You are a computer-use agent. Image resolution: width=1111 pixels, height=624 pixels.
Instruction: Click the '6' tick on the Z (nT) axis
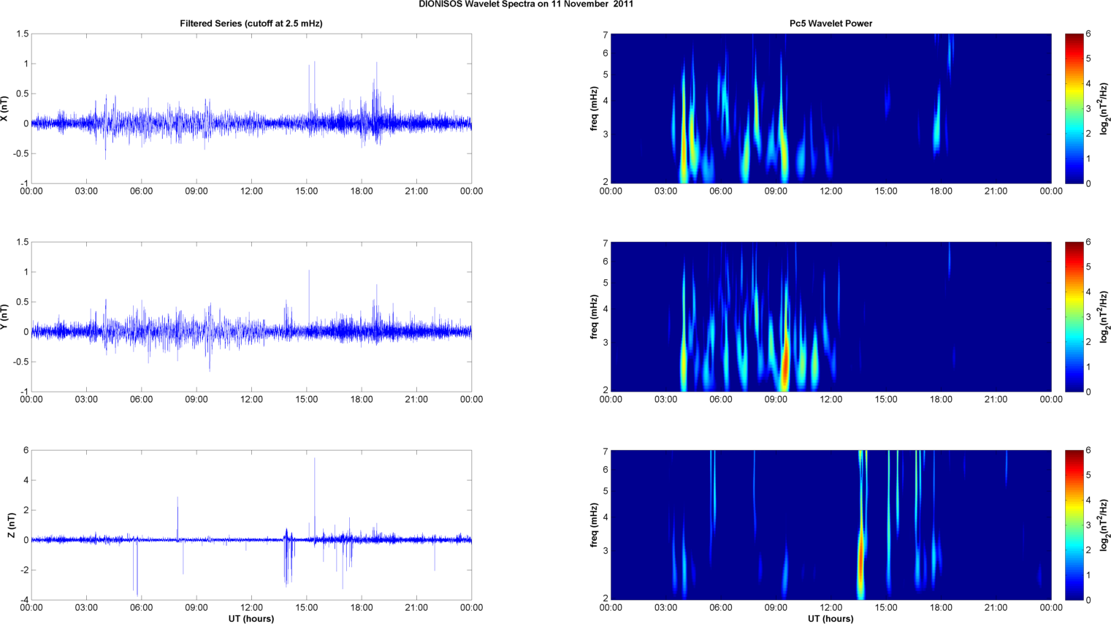pyautogui.click(x=26, y=451)
